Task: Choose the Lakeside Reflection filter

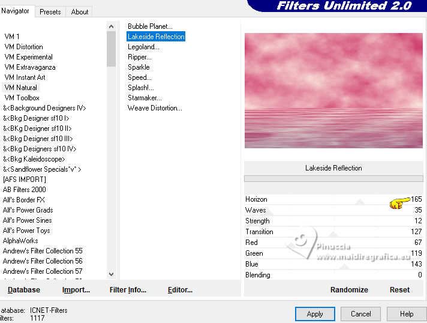Action: pyautogui.click(x=156, y=37)
